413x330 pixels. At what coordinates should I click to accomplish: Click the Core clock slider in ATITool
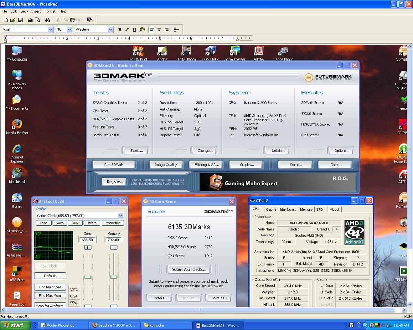[x=88, y=277]
